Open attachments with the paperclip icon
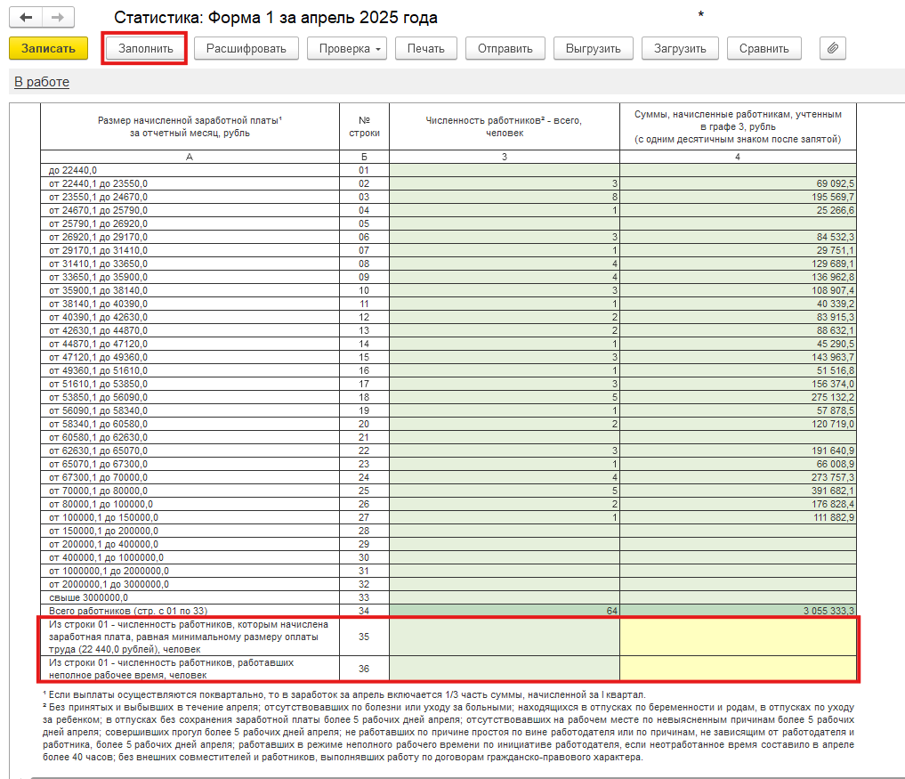 [x=832, y=48]
